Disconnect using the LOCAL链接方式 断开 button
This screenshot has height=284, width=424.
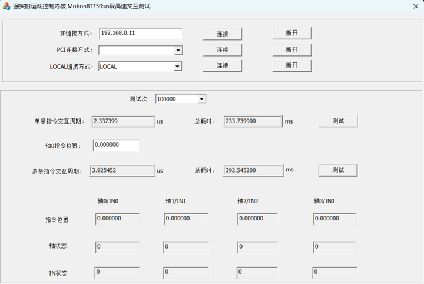[x=291, y=65]
